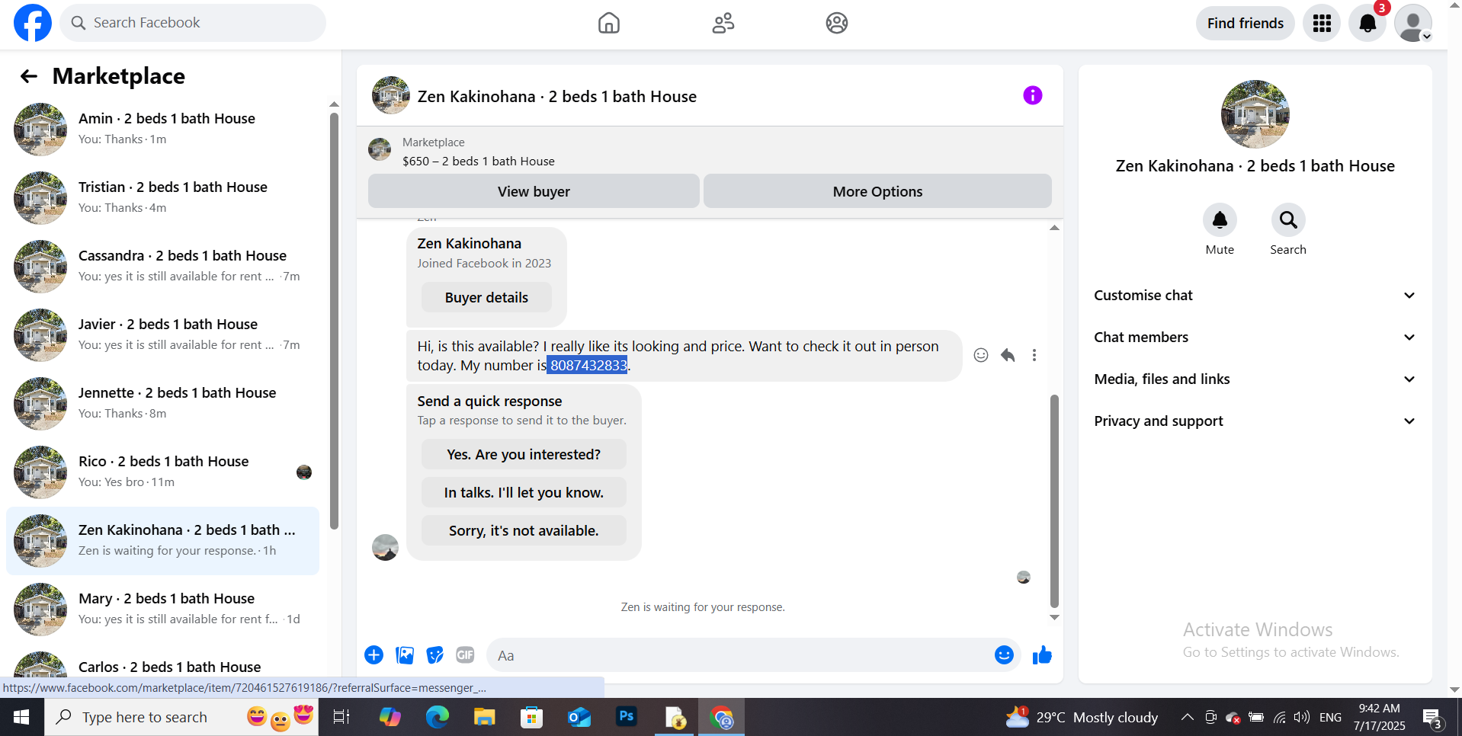Send a thumbs-up like
The height and width of the screenshot is (736, 1462).
click(1042, 655)
